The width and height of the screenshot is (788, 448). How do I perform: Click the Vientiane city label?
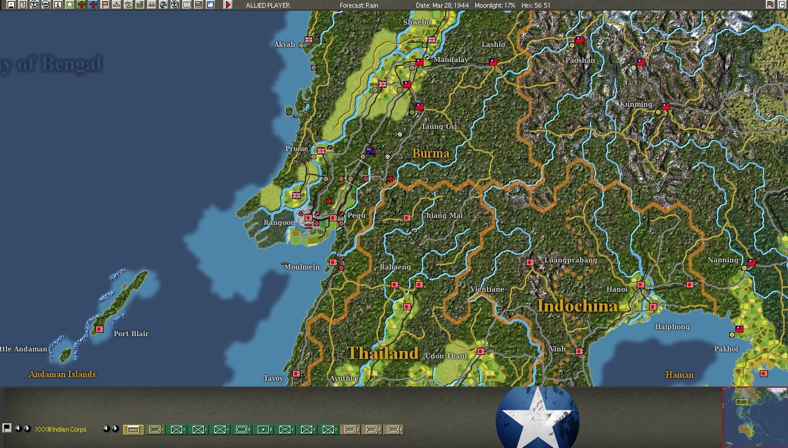(487, 289)
